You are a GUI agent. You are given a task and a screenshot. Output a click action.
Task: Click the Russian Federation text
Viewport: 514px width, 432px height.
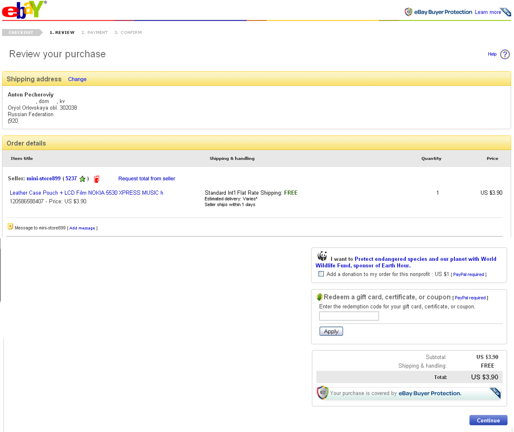click(31, 115)
